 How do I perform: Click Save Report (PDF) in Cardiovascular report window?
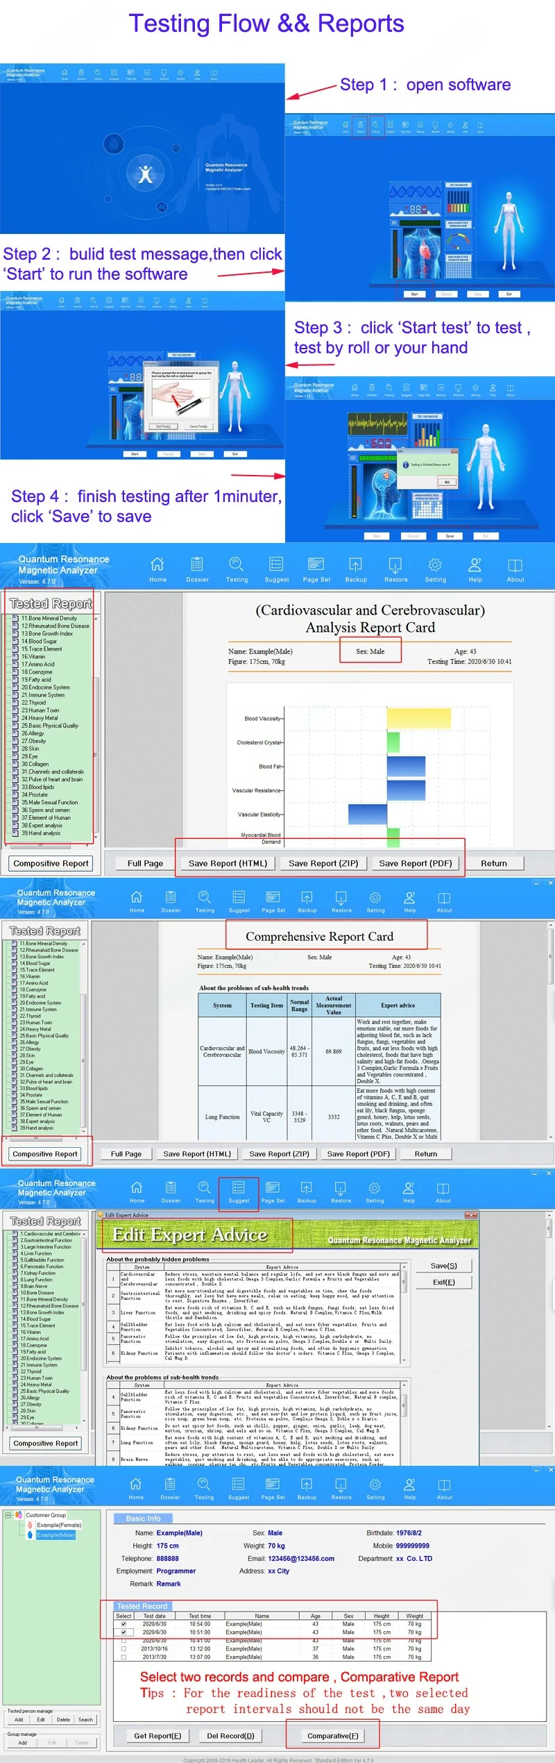pos(416,863)
